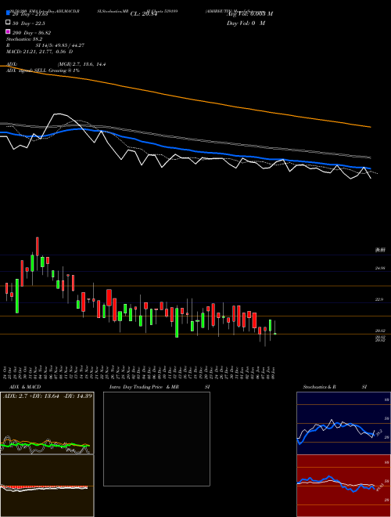Open the blue Stochastics mini chart

[343, 423]
